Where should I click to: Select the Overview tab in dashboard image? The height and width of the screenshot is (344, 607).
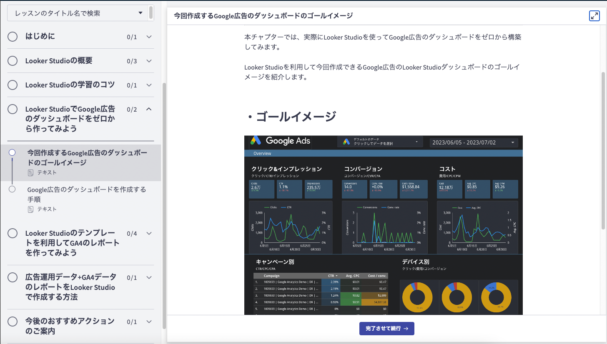[x=262, y=153]
